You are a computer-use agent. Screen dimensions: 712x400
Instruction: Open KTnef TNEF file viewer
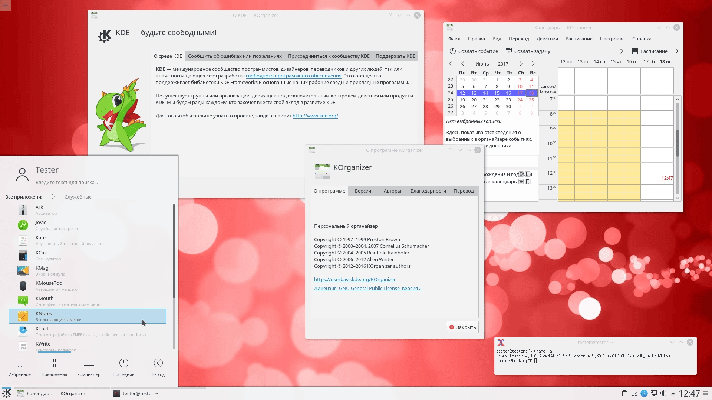[88, 331]
